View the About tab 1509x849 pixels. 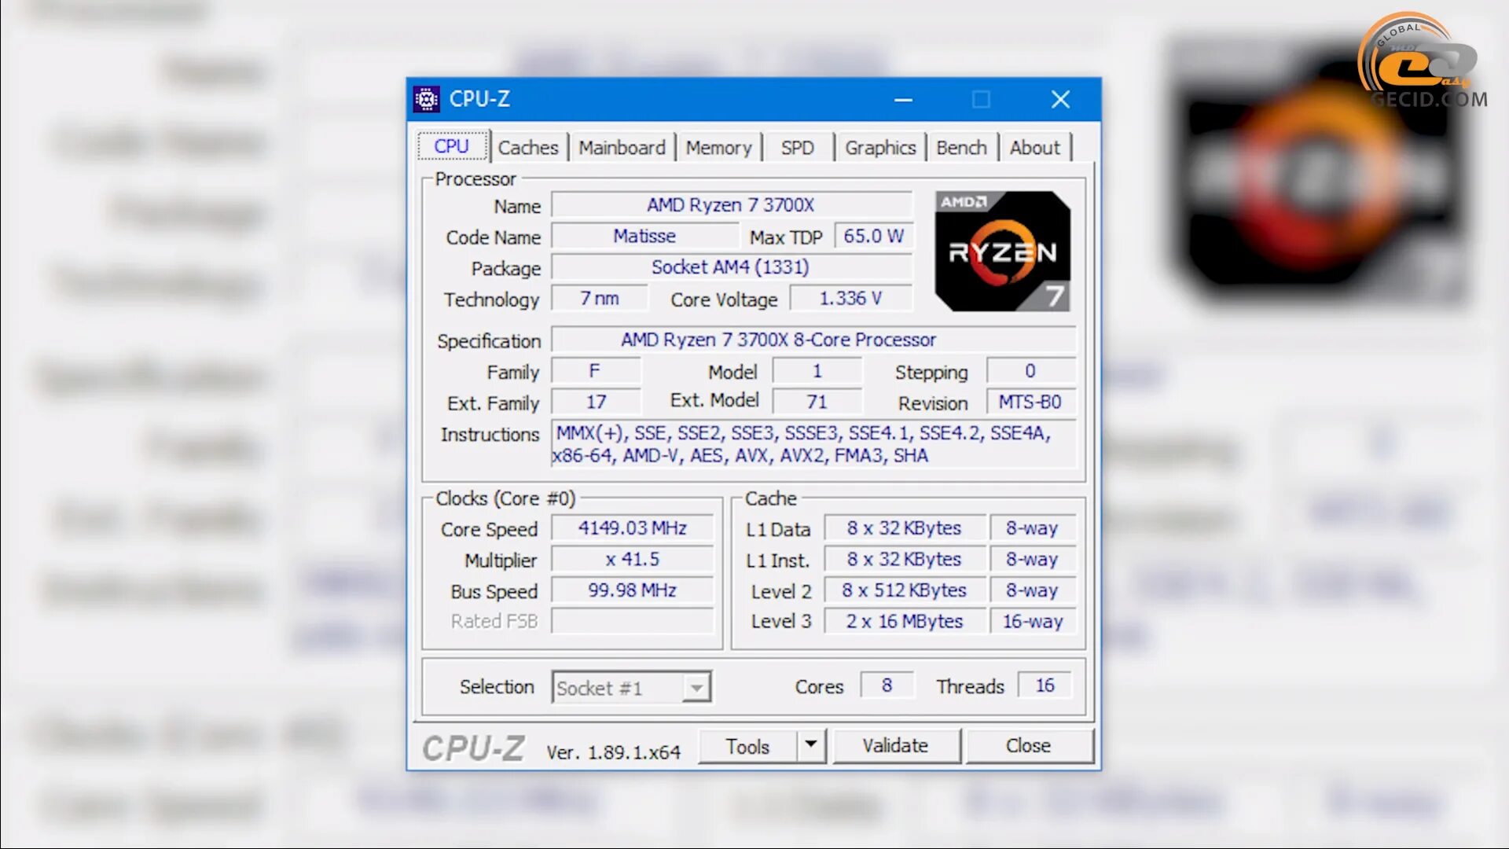coord(1034,148)
